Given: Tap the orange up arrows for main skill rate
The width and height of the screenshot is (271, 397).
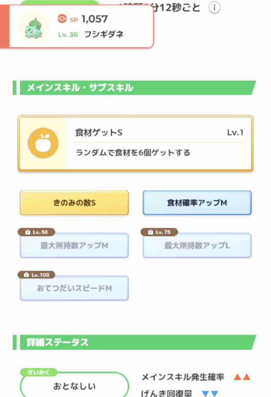Looking at the screenshot, I should click(x=242, y=377).
